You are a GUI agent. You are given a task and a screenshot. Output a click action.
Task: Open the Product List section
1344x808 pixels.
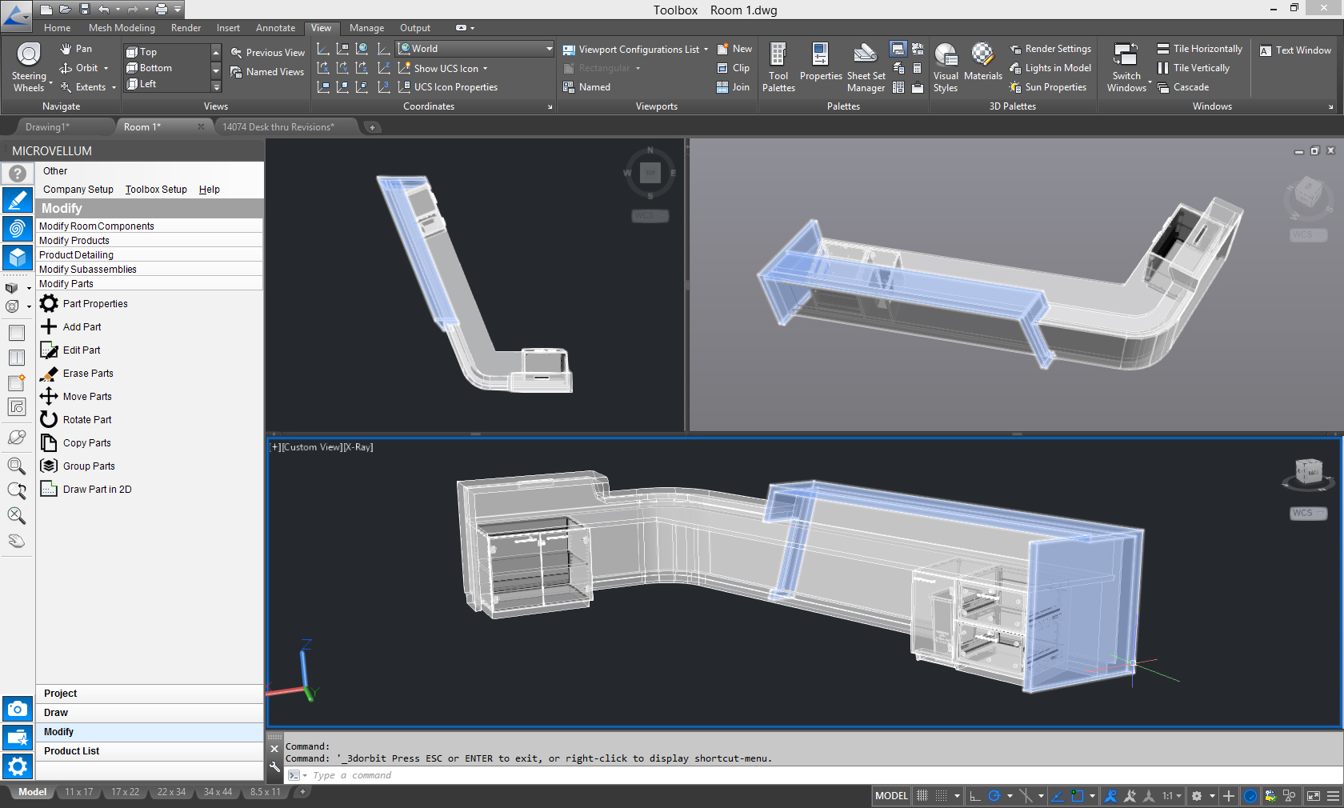click(x=72, y=751)
